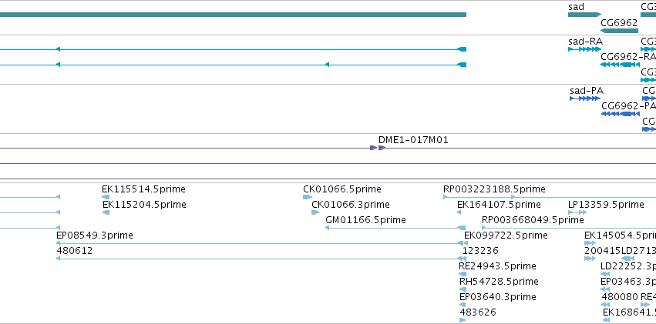
Task: Click the DME1-017M01 feature marker
Action: [x=378, y=148]
